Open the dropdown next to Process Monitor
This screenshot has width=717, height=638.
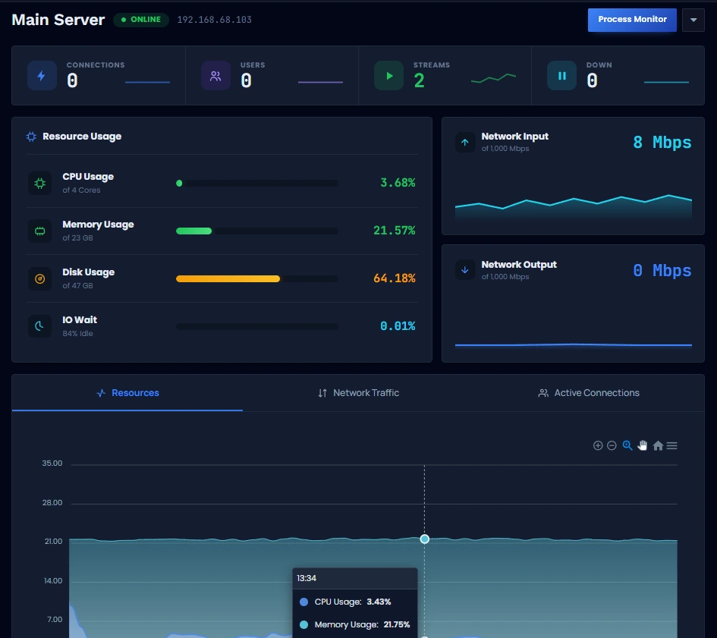click(693, 20)
